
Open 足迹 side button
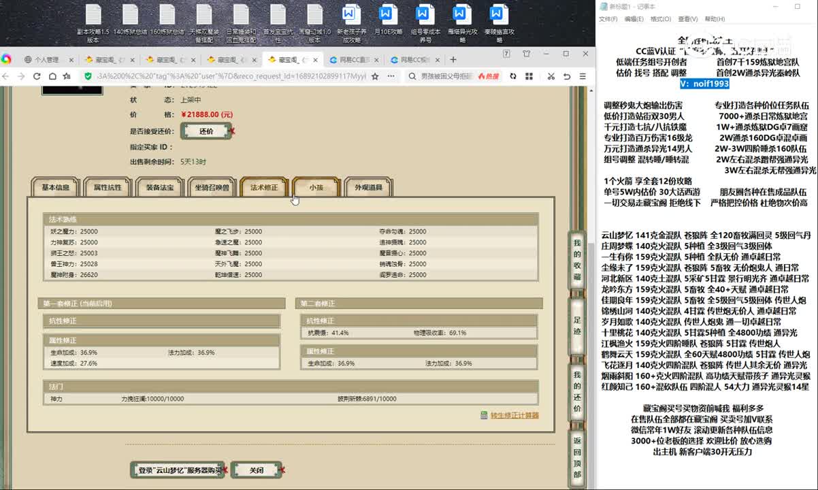point(577,325)
